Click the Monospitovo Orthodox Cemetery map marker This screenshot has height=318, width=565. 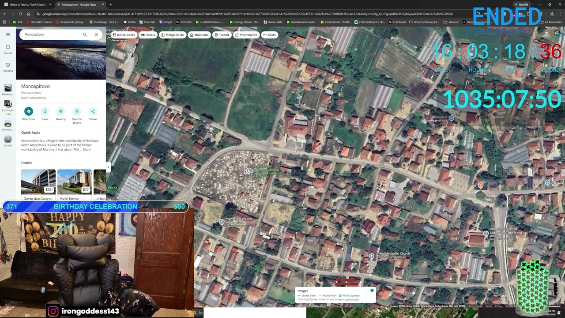point(249,171)
